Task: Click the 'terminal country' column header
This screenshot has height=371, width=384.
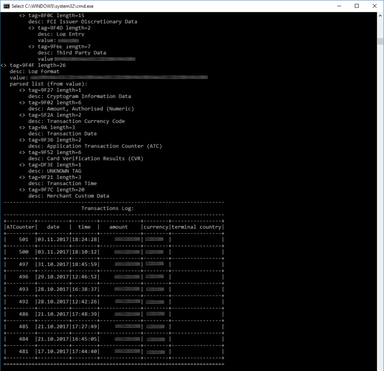Action: click(196, 227)
